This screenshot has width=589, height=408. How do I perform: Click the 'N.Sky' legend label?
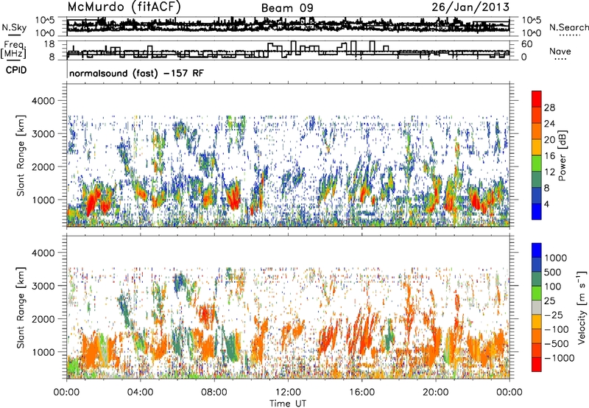click(x=14, y=27)
